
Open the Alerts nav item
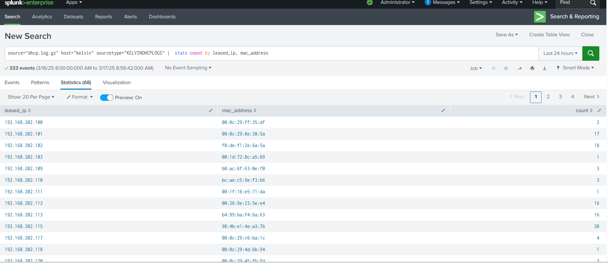click(130, 17)
